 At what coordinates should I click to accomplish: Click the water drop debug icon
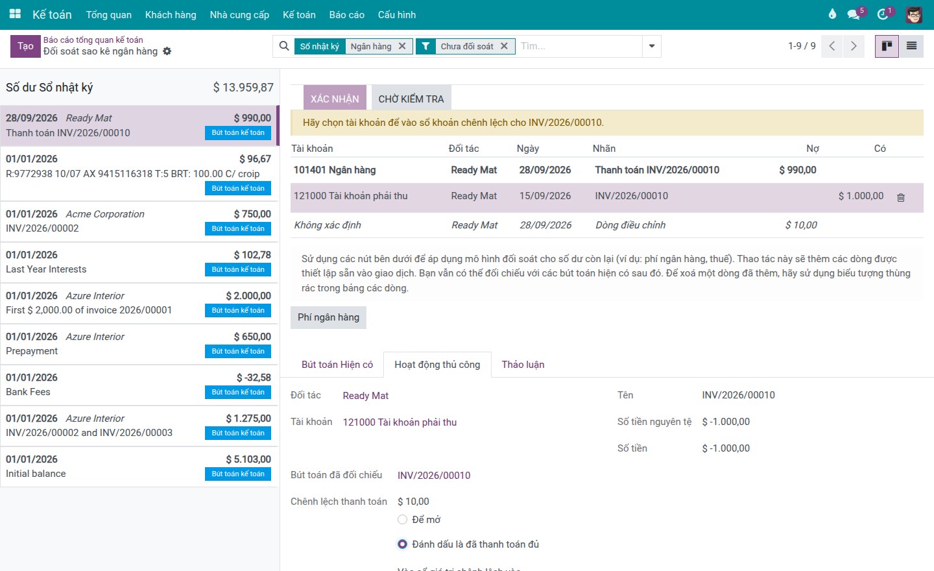(x=832, y=14)
